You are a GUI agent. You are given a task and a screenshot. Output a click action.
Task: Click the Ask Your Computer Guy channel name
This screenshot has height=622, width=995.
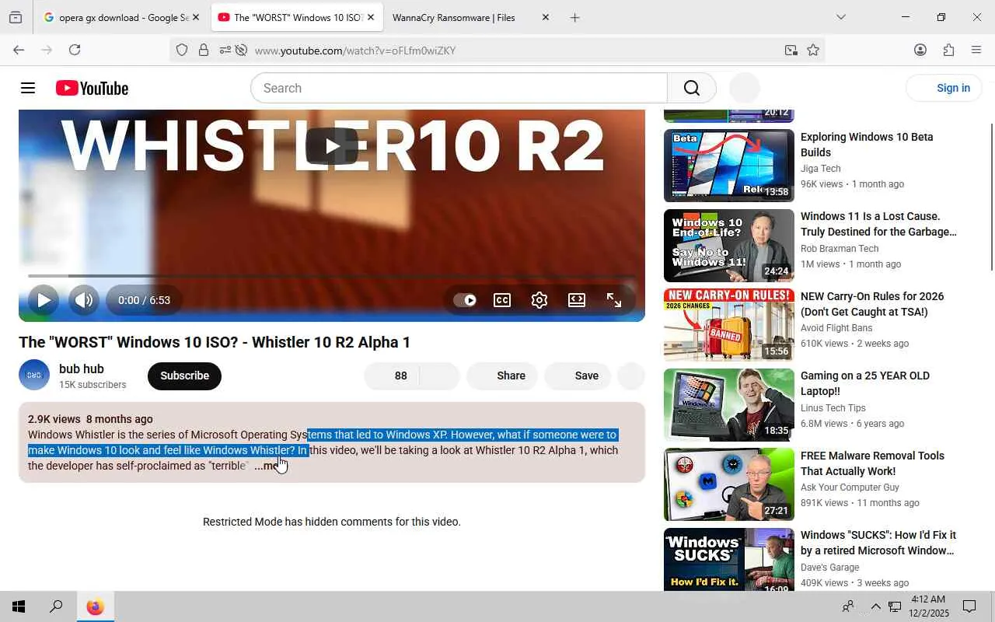(850, 487)
